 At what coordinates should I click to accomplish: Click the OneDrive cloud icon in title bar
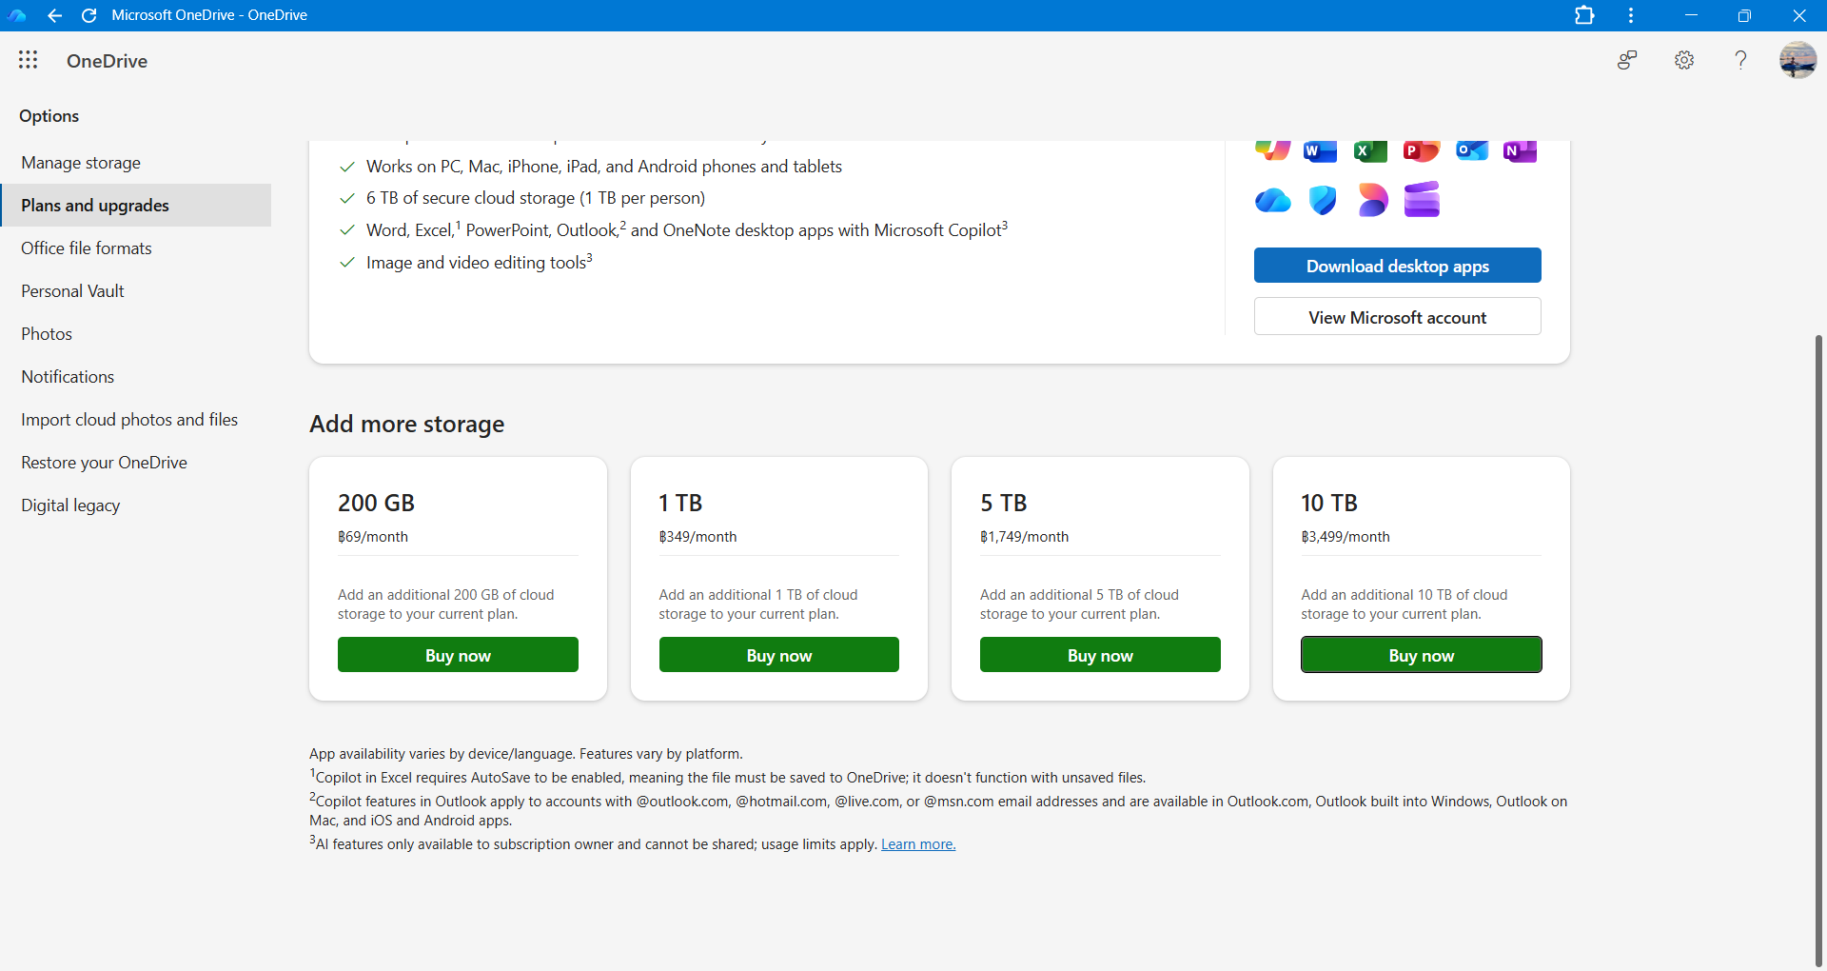[17, 15]
